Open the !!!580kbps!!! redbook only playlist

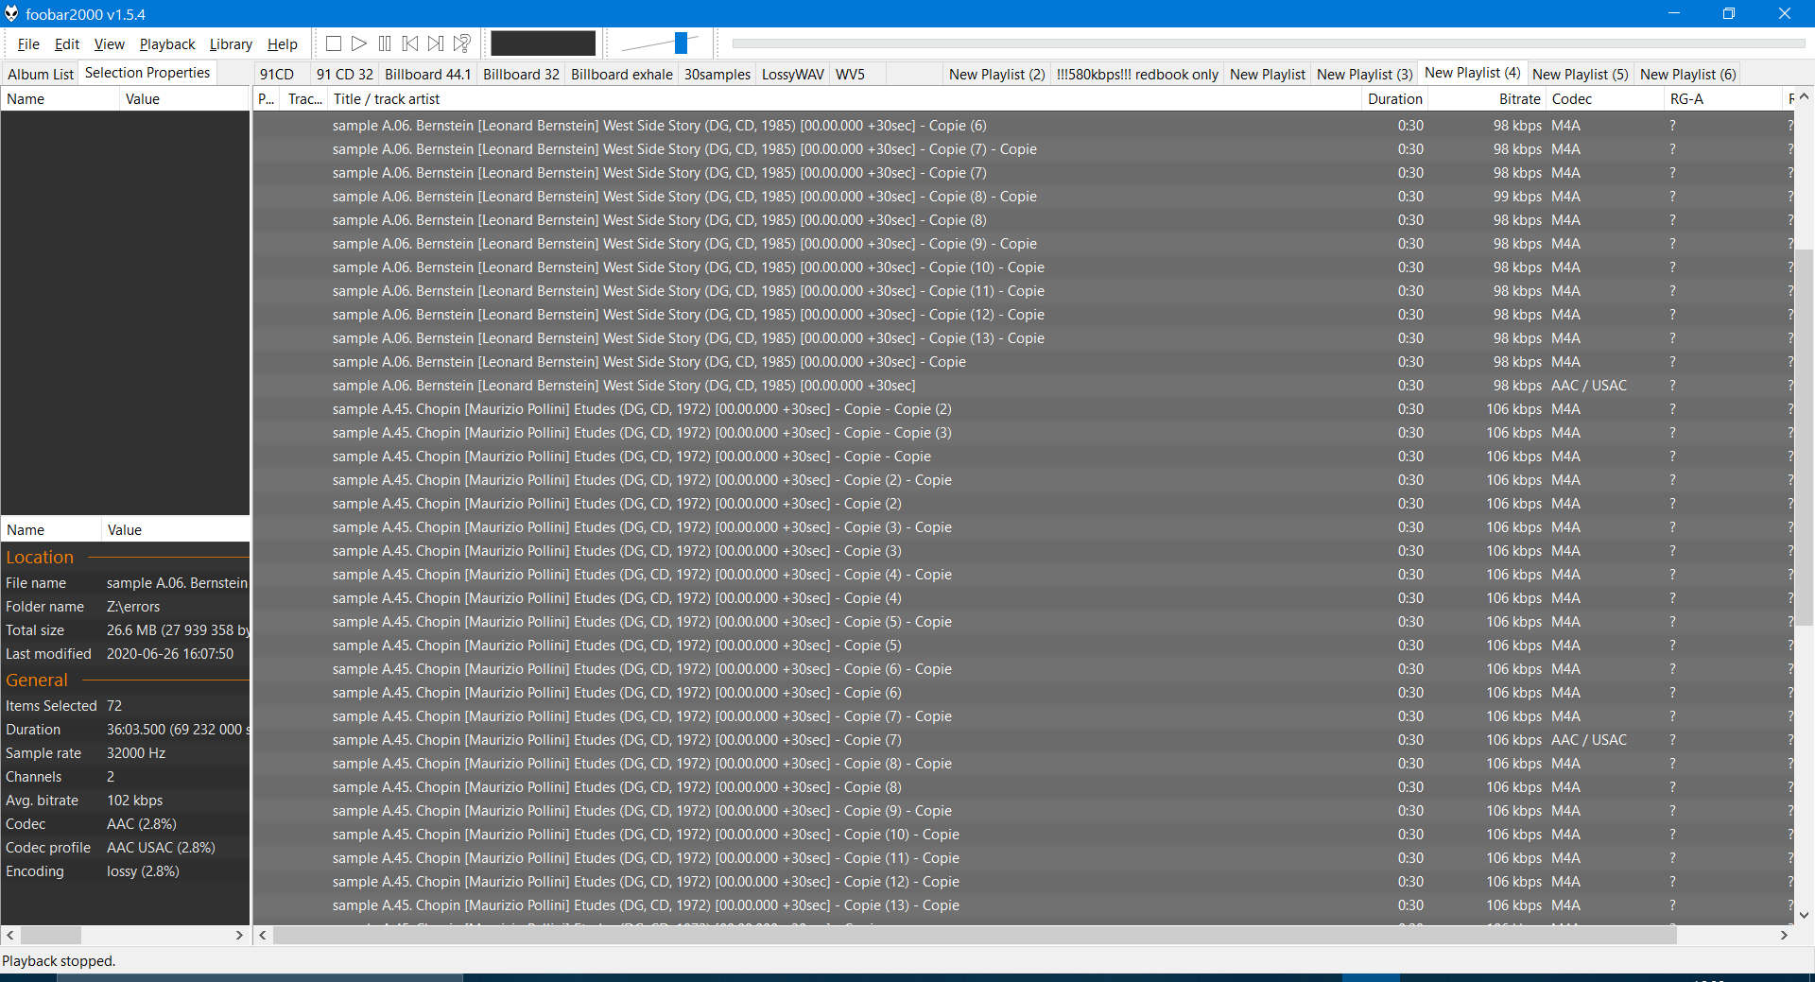pos(1137,75)
